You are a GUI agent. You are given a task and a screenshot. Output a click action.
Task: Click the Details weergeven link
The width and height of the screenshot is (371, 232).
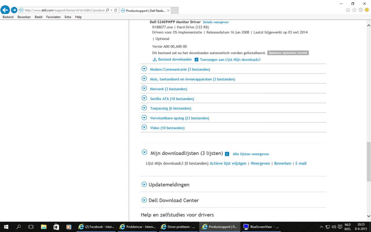point(216,22)
